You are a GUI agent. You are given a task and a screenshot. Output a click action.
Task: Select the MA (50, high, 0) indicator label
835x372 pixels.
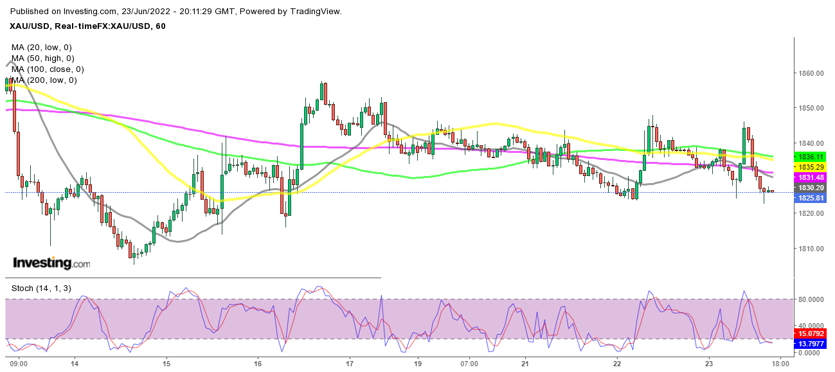(x=46, y=58)
